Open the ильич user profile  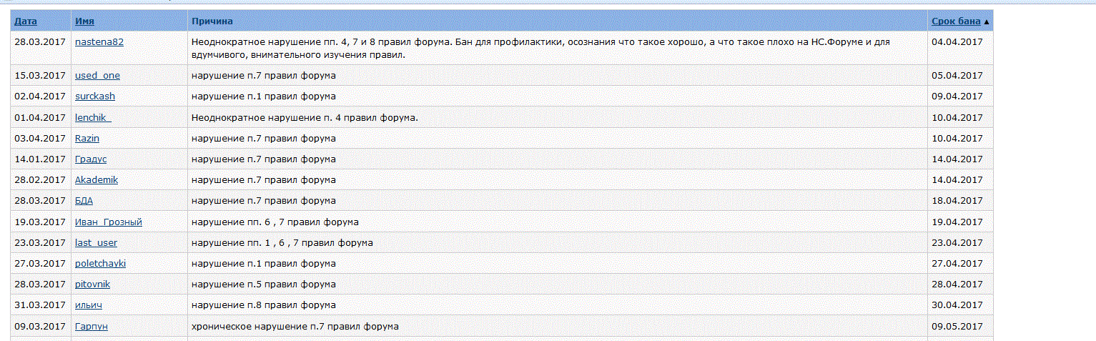pos(89,305)
